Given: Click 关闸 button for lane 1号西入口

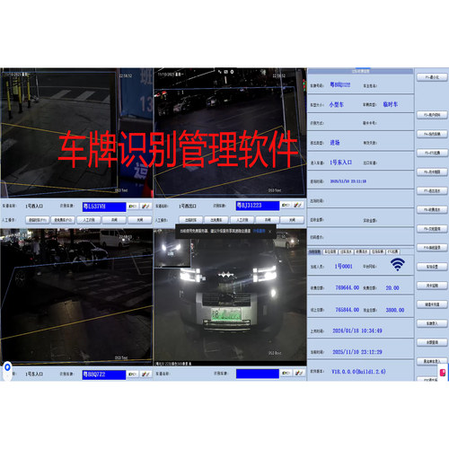Looking at the screenshot, I should point(140,220).
